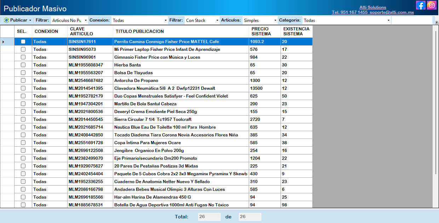Open the Atti Solutions link
This screenshot has height=223, width=439.
(x=372, y=7)
